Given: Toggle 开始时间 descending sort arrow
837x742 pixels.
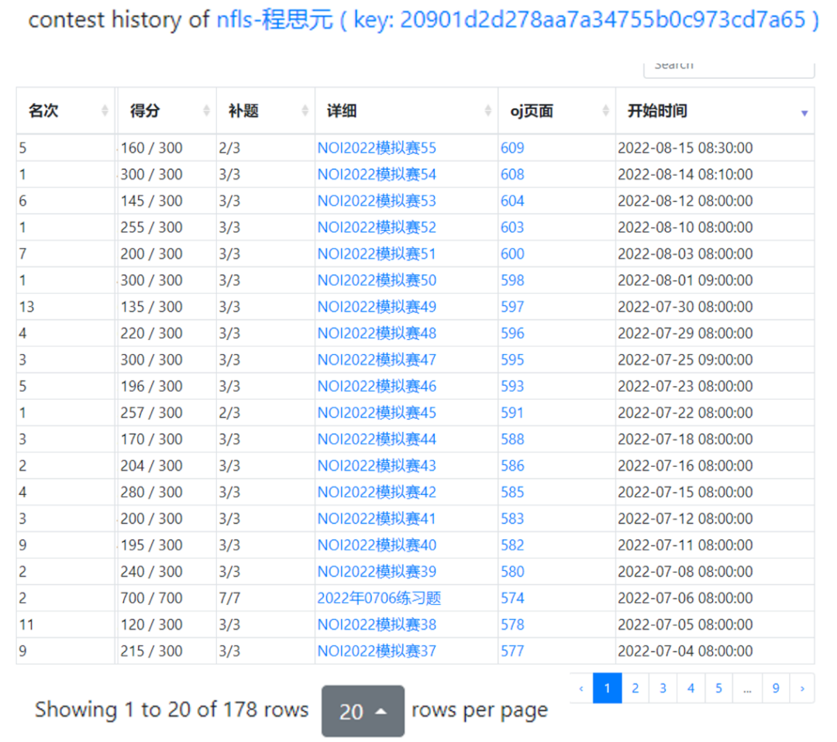Looking at the screenshot, I should [x=804, y=113].
